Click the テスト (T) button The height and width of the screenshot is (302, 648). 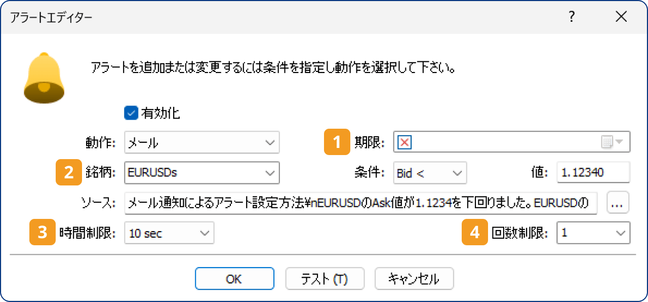pos(325,278)
